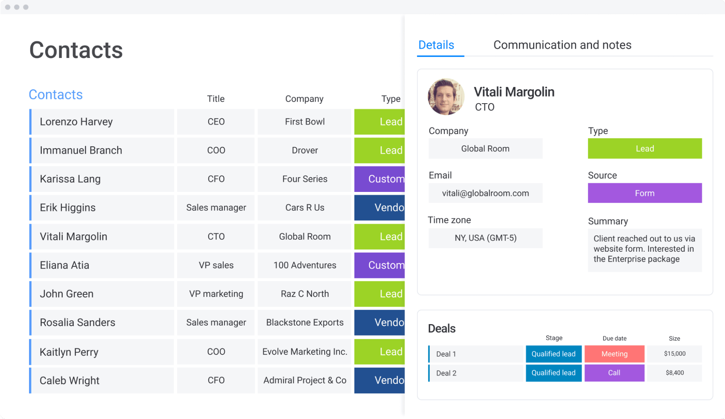Click the Lead type badge in Vitali's detail panel
The height and width of the screenshot is (419, 725).
(644, 148)
